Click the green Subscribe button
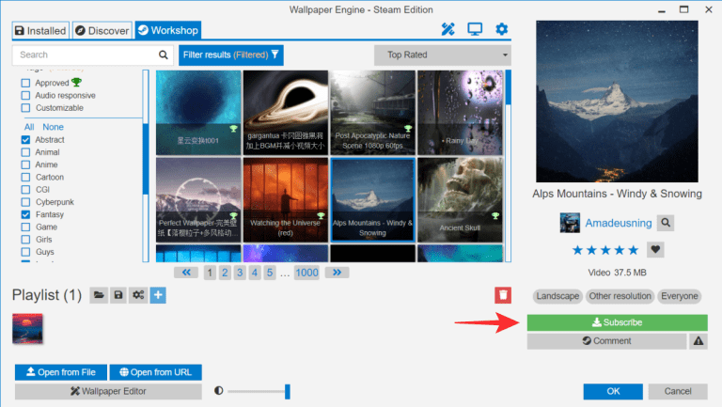 tap(617, 322)
